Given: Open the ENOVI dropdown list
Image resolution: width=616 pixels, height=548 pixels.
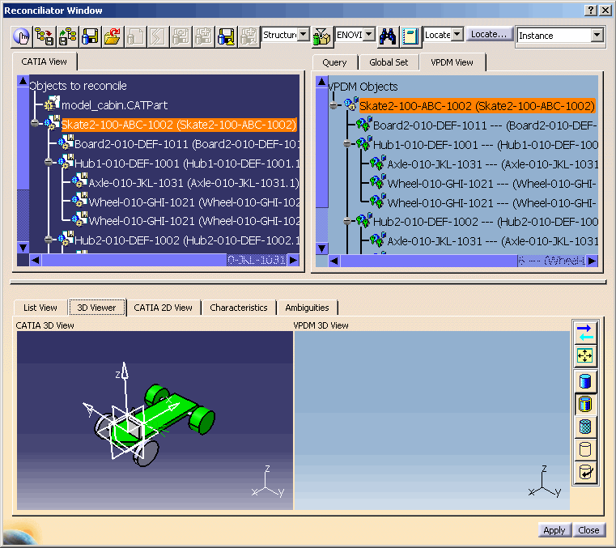Looking at the screenshot, I should [x=368, y=35].
